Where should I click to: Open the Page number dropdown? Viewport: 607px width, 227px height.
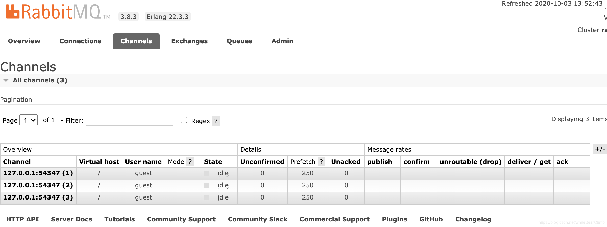click(x=29, y=120)
